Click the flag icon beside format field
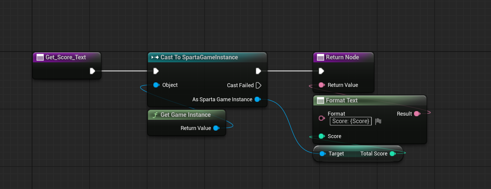 pos(378,121)
